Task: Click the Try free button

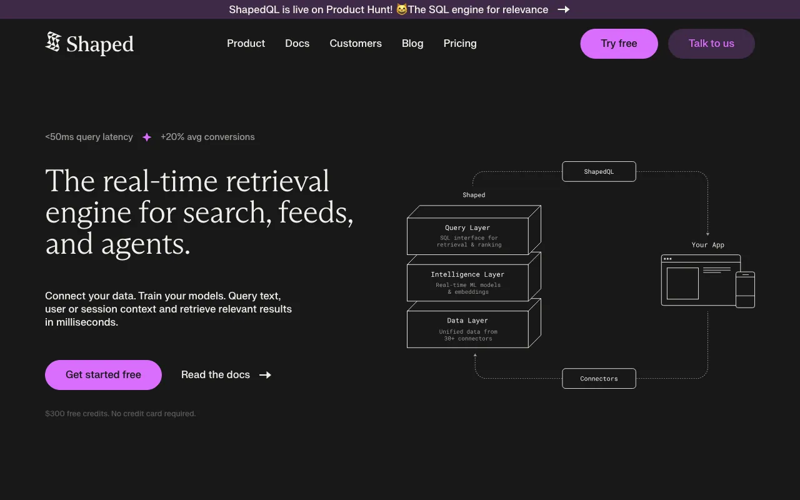Action: (619, 44)
